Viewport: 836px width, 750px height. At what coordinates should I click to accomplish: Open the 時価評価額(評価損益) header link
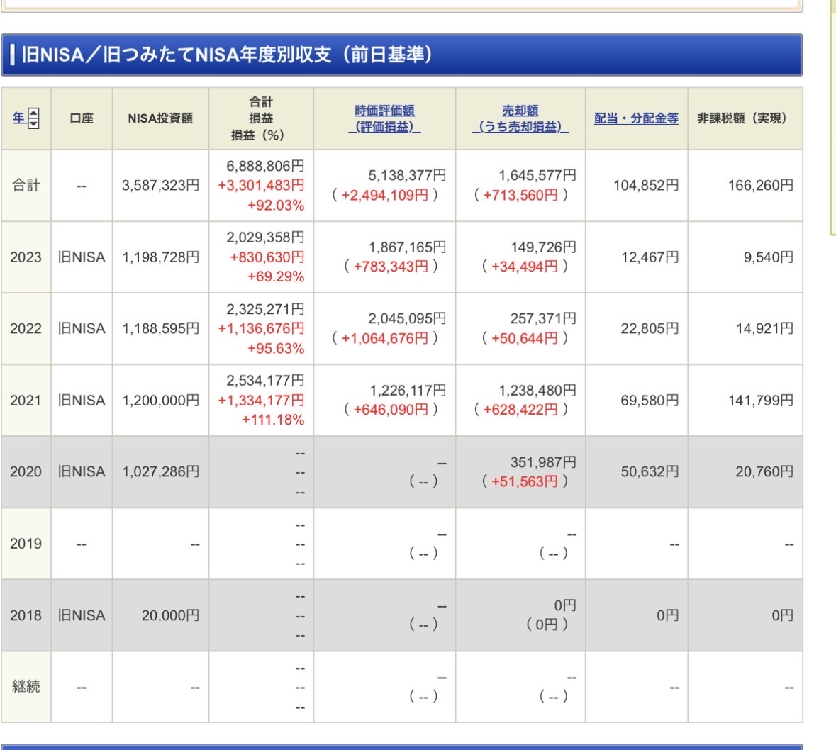point(384,118)
